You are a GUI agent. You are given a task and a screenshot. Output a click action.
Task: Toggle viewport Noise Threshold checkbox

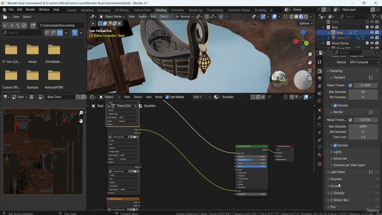pos(350,85)
